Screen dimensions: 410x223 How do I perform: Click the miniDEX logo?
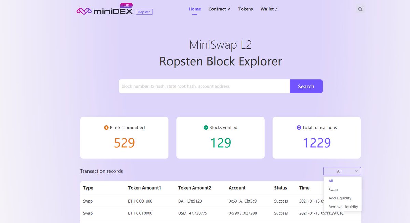click(105, 9)
